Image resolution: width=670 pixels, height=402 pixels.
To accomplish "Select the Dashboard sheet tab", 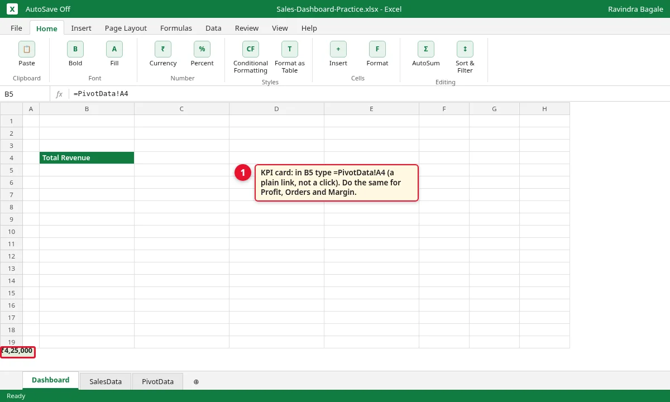I will tap(51, 380).
